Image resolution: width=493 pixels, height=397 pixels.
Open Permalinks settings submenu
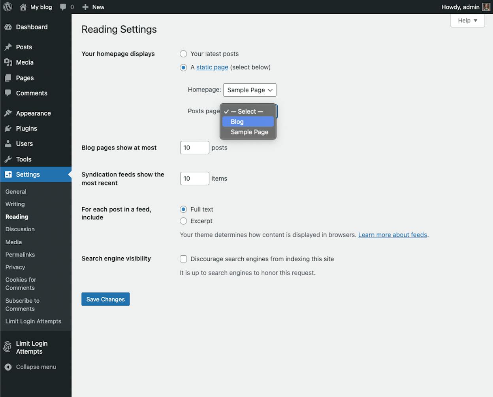point(20,255)
